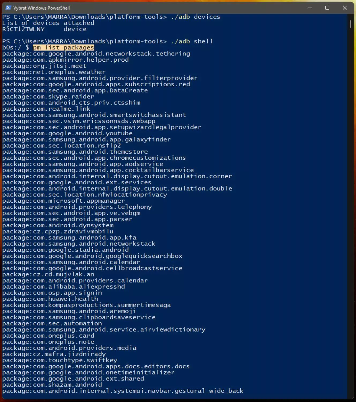Click package com.android.internal.systemui.navbar.gestural_wide_back
Image resolution: width=356 pixels, height=402 pixels.
[123, 391]
